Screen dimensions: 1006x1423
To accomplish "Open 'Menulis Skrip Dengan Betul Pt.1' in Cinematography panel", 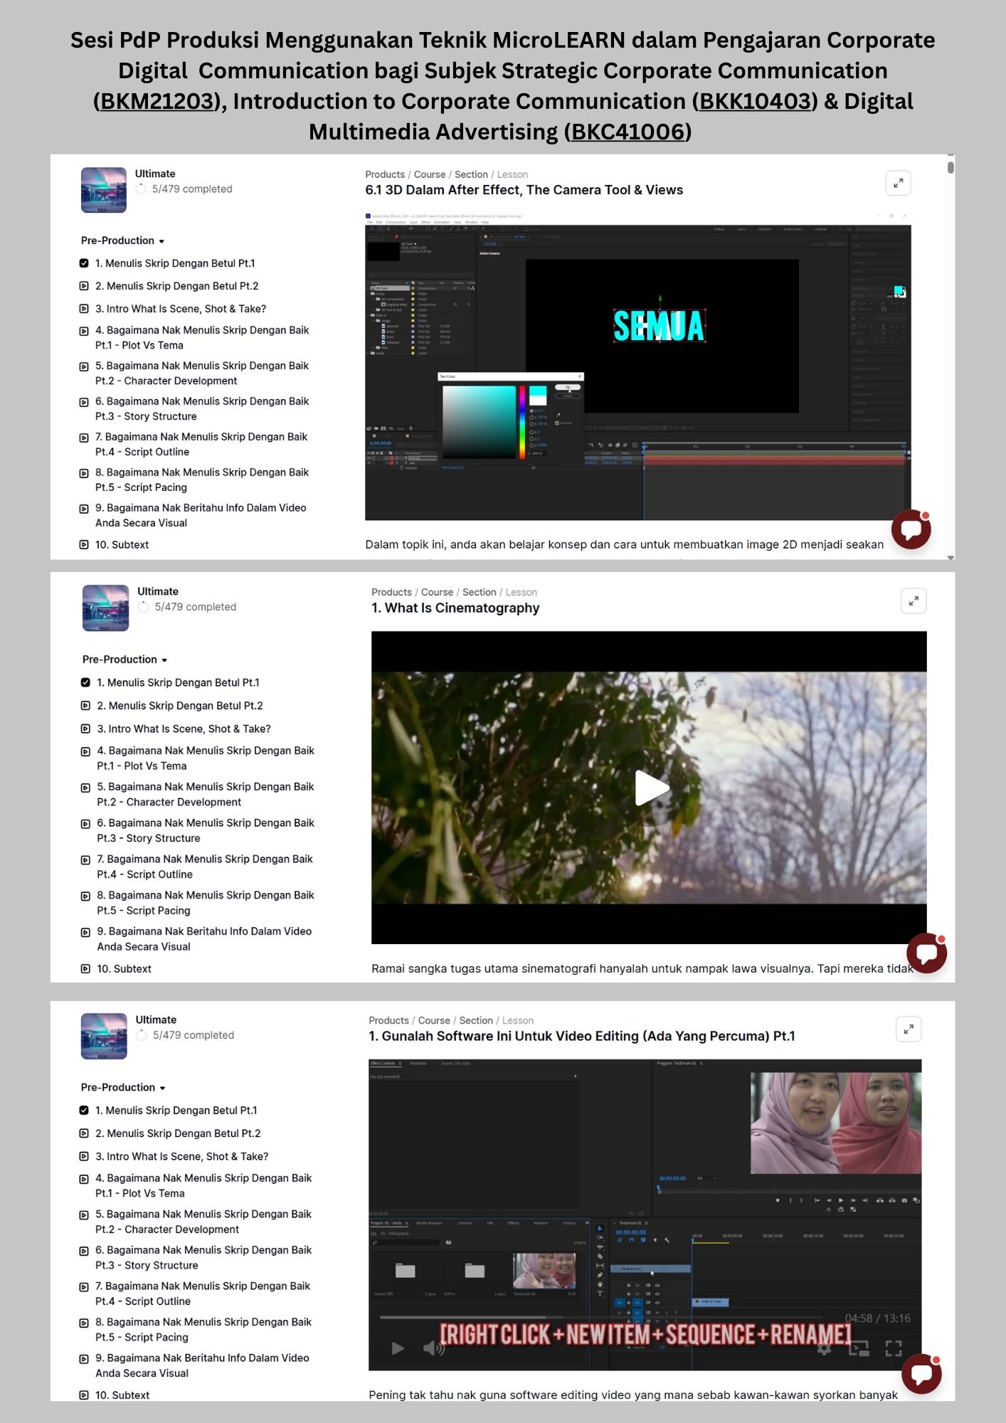I will 179,682.
